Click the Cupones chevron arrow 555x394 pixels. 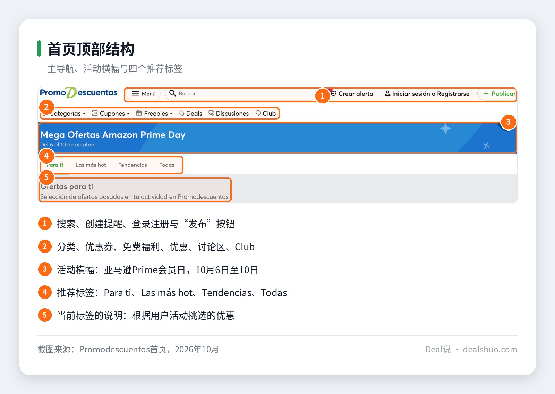[128, 114]
